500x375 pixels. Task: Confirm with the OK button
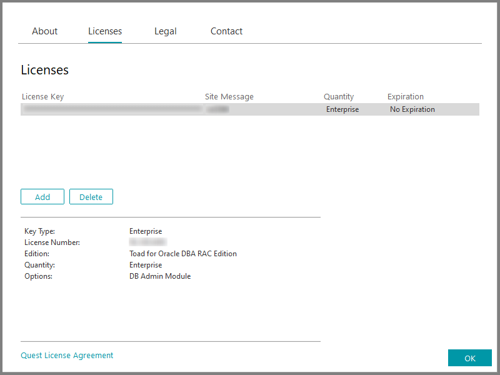click(470, 358)
